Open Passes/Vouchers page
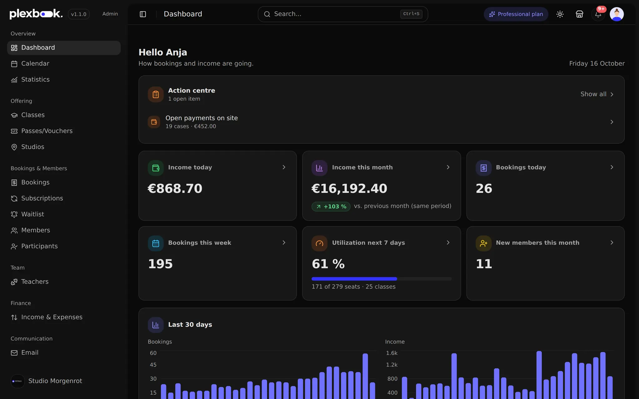 pos(64,131)
